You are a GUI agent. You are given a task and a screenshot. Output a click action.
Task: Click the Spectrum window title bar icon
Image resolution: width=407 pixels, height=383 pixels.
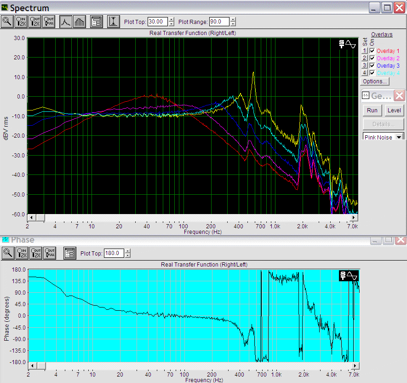click(5, 7)
